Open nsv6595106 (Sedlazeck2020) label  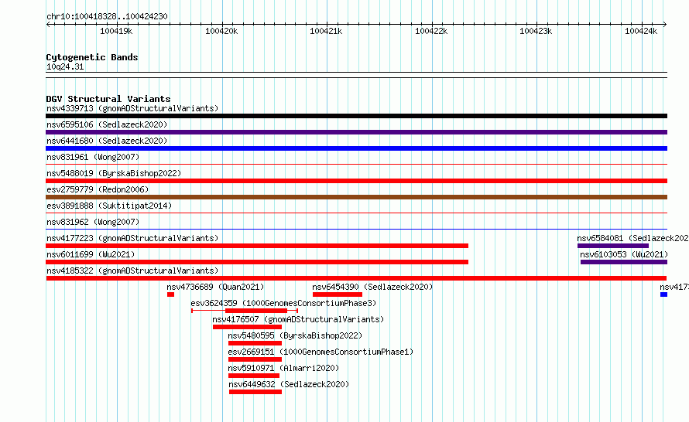[x=107, y=124]
